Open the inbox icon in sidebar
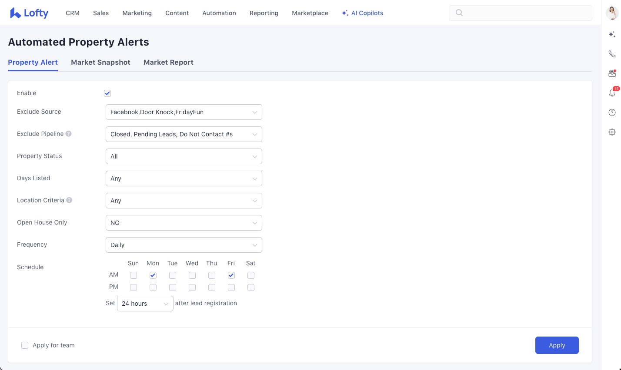 [612, 73]
